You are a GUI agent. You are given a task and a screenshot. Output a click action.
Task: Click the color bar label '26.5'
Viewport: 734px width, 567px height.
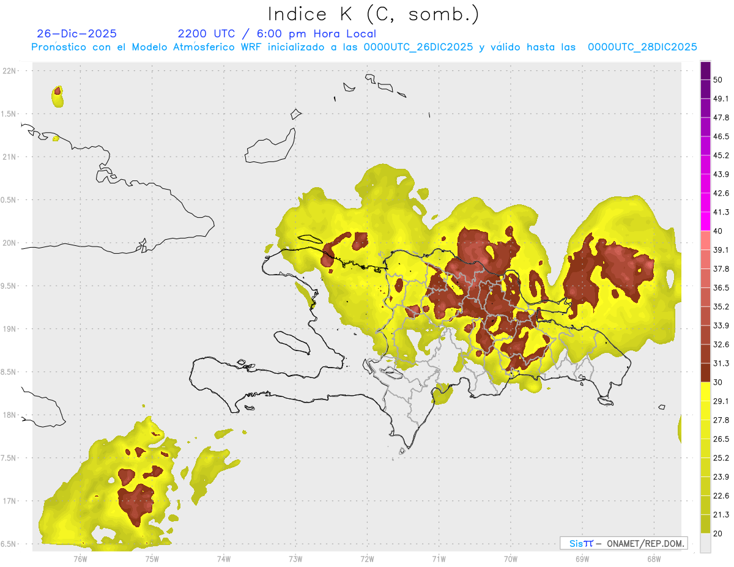click(721, 439)
